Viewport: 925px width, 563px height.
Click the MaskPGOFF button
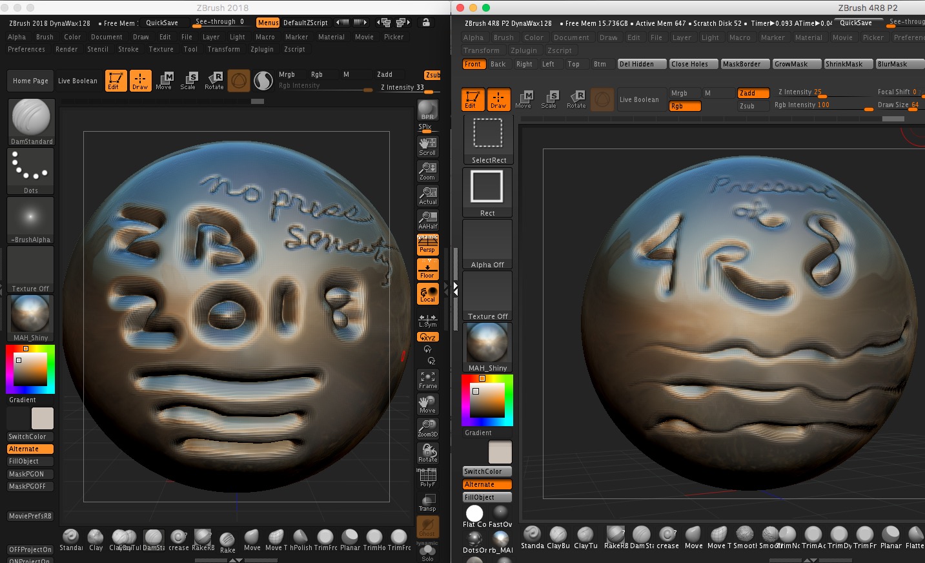[x=30, y=486]
